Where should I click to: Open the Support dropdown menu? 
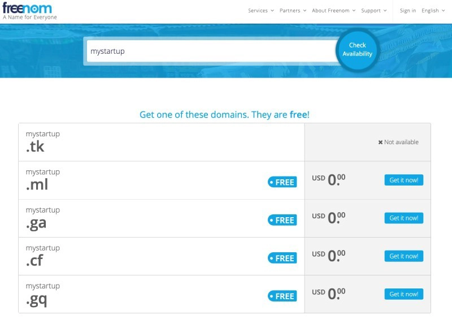(x=374, y=11)
